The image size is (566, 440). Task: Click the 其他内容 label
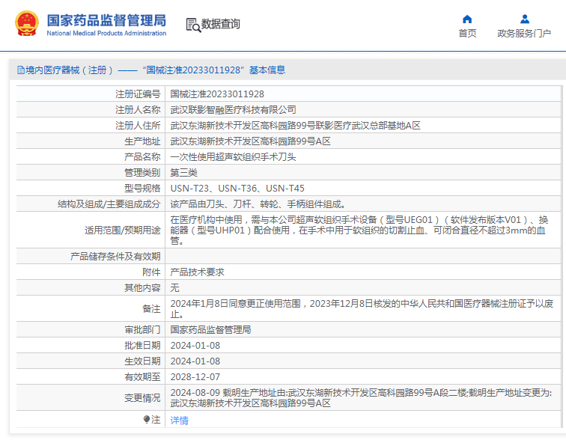pyautogui.click(x=142, y=287)
